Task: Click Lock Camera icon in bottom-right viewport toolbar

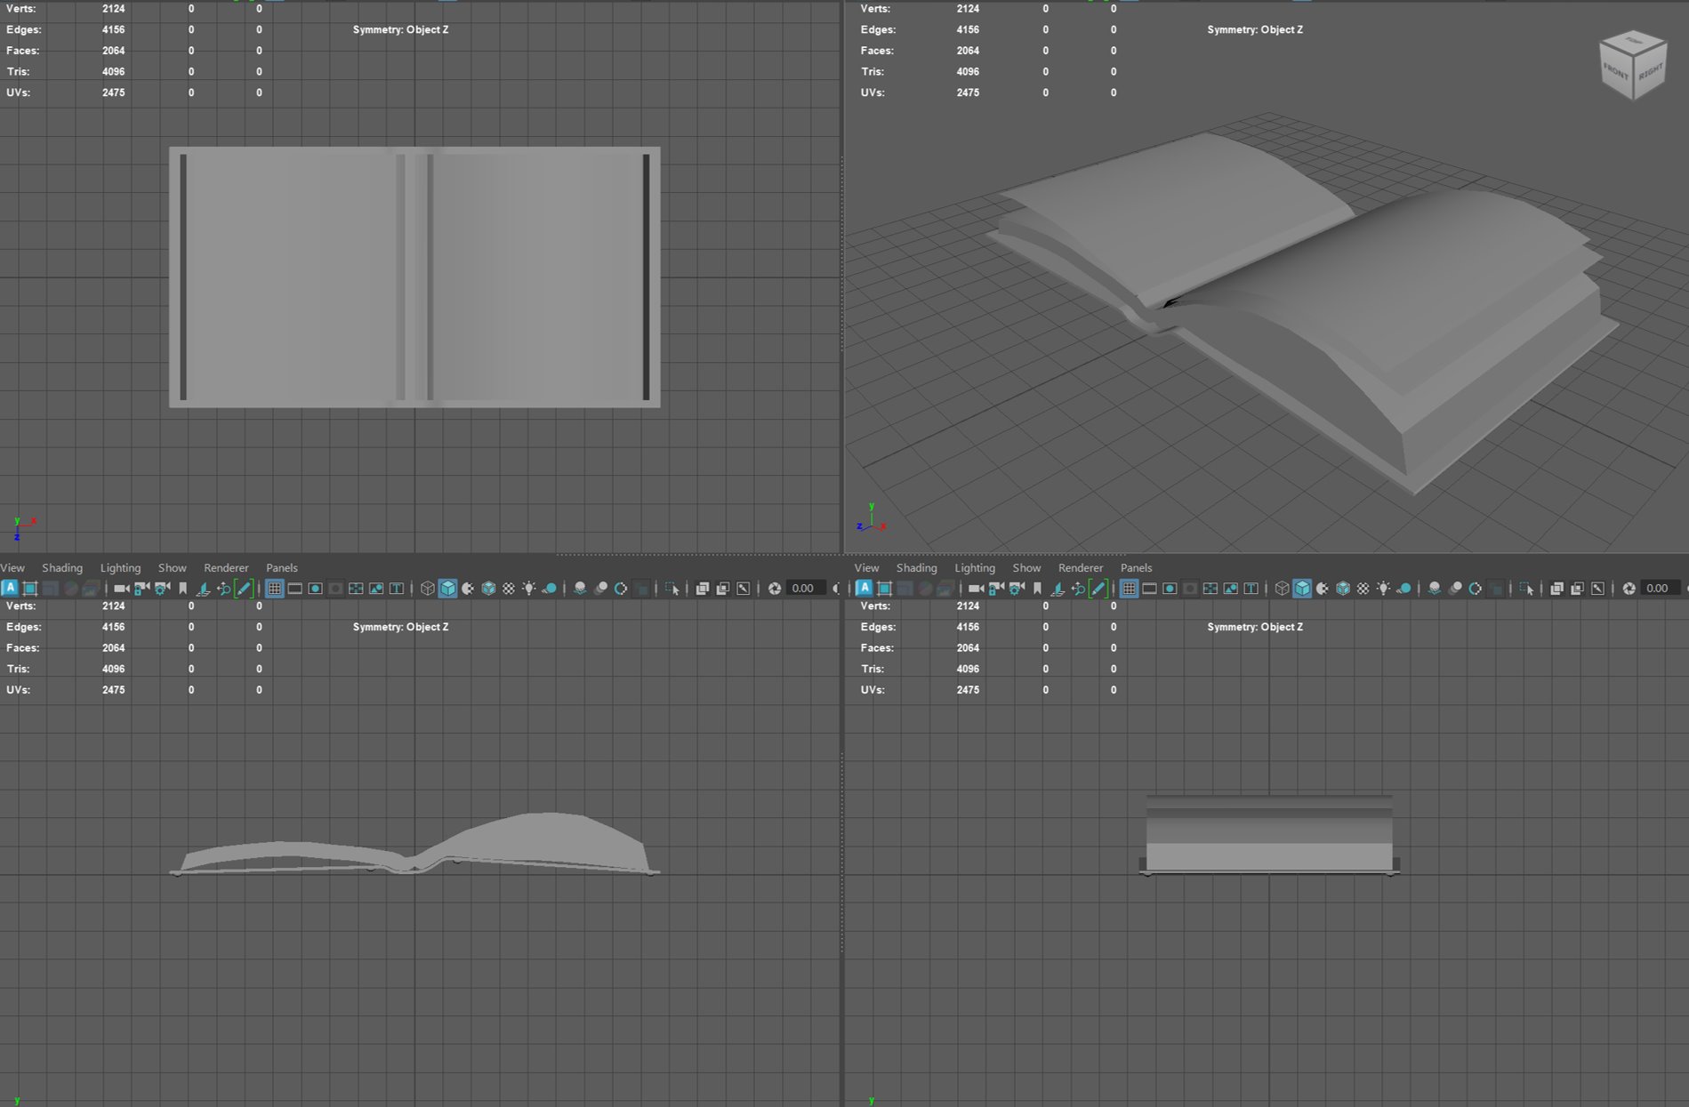Action: (996, 589)
